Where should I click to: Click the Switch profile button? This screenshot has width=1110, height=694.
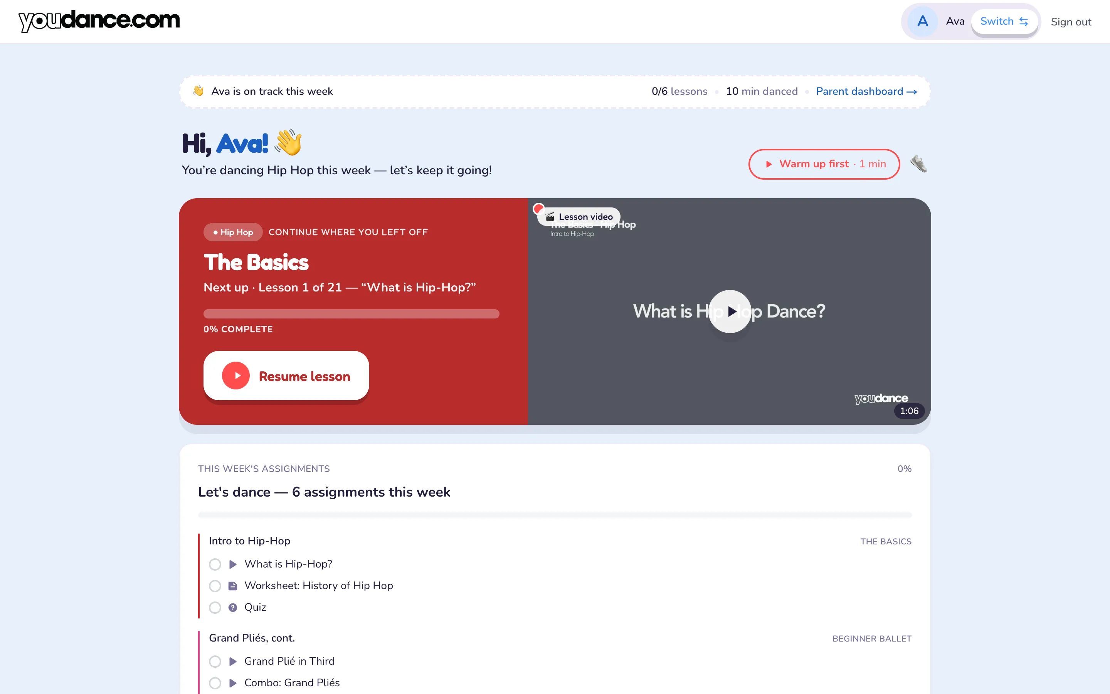[x=1004, y=21]
